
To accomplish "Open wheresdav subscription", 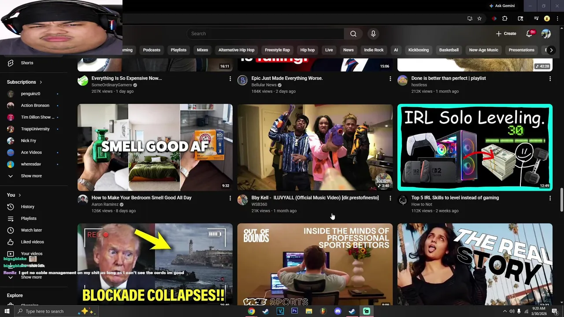I will (31, 164).
